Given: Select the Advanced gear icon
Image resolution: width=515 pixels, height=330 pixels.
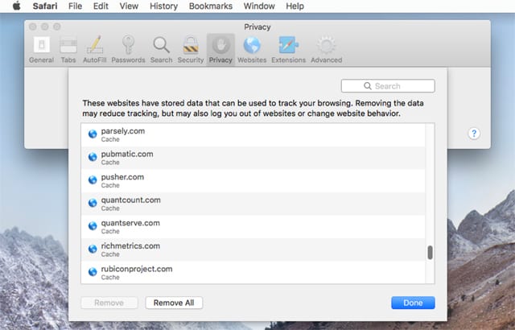Looking at the screenshot, I should pos(327,47).
